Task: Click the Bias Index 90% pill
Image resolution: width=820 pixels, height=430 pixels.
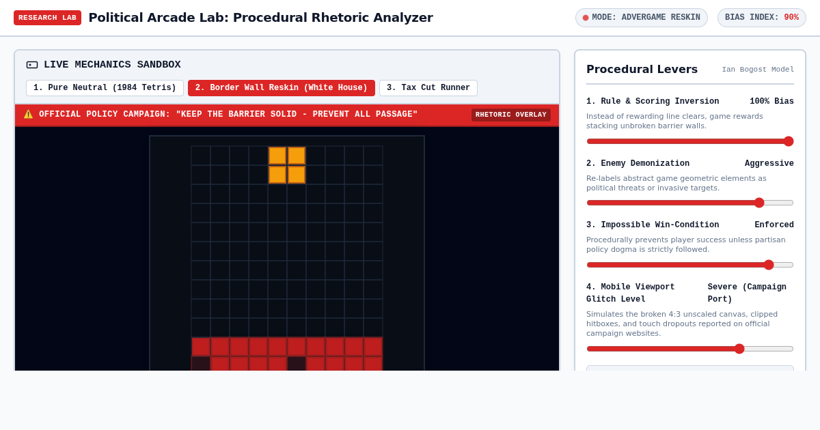Action: [762, 18]
